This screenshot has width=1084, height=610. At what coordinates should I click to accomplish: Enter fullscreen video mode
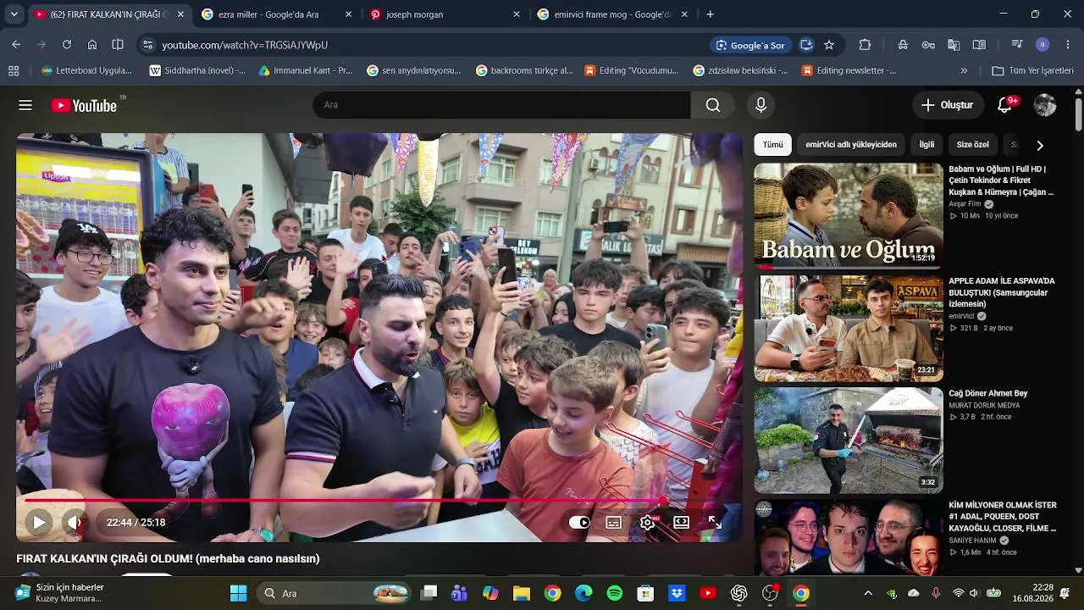click(x=716, y=523)
